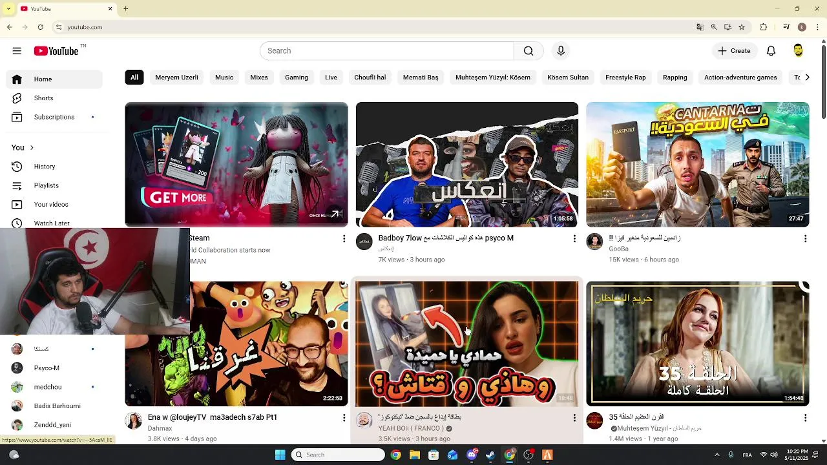
Task: Go back in Chrome
Action: coord(9,27)
